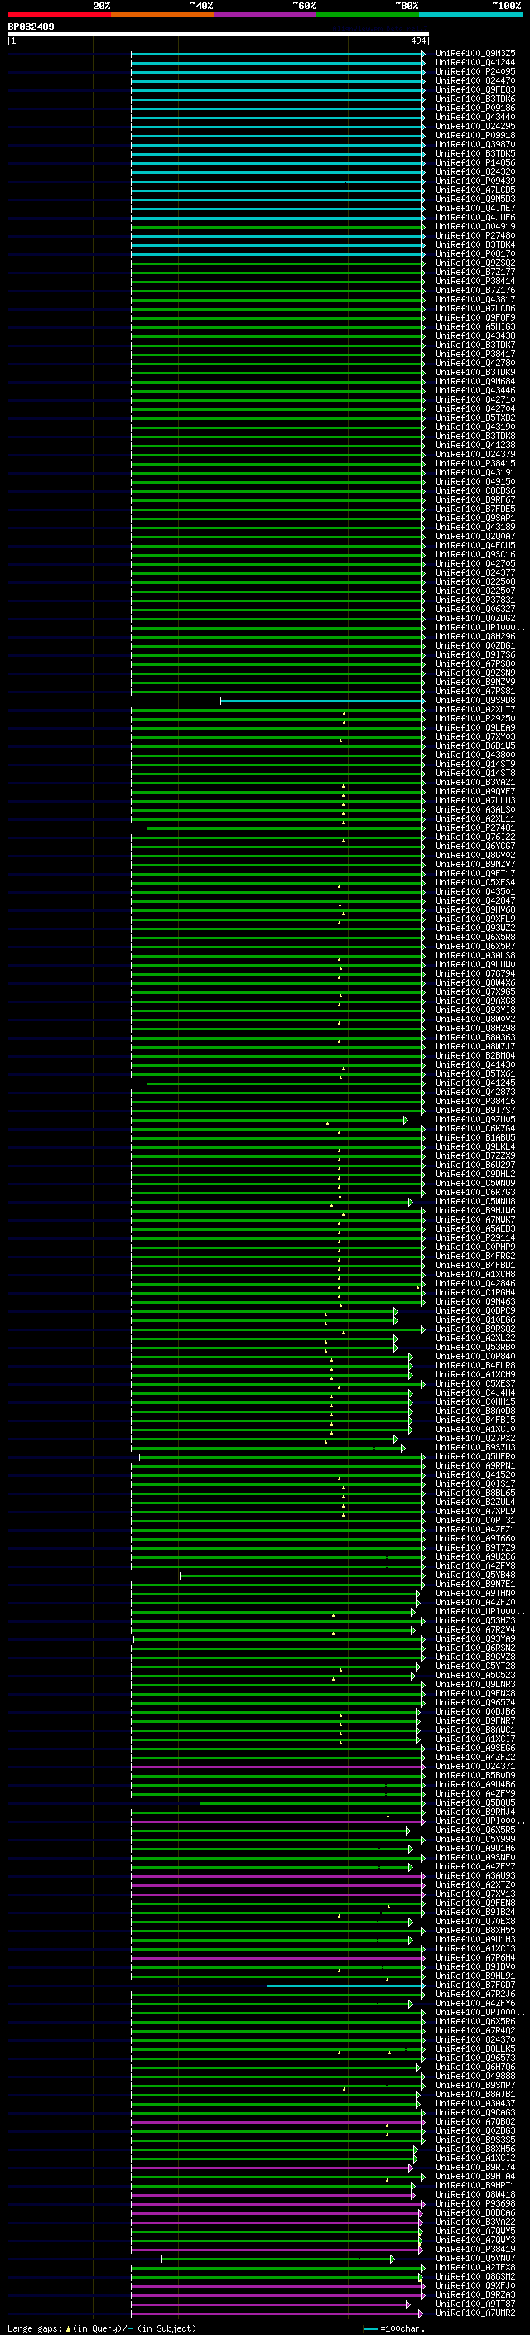Open the last hit UniRef100_A7UMR2
530x2335 pixels.
coord(475,2313)
